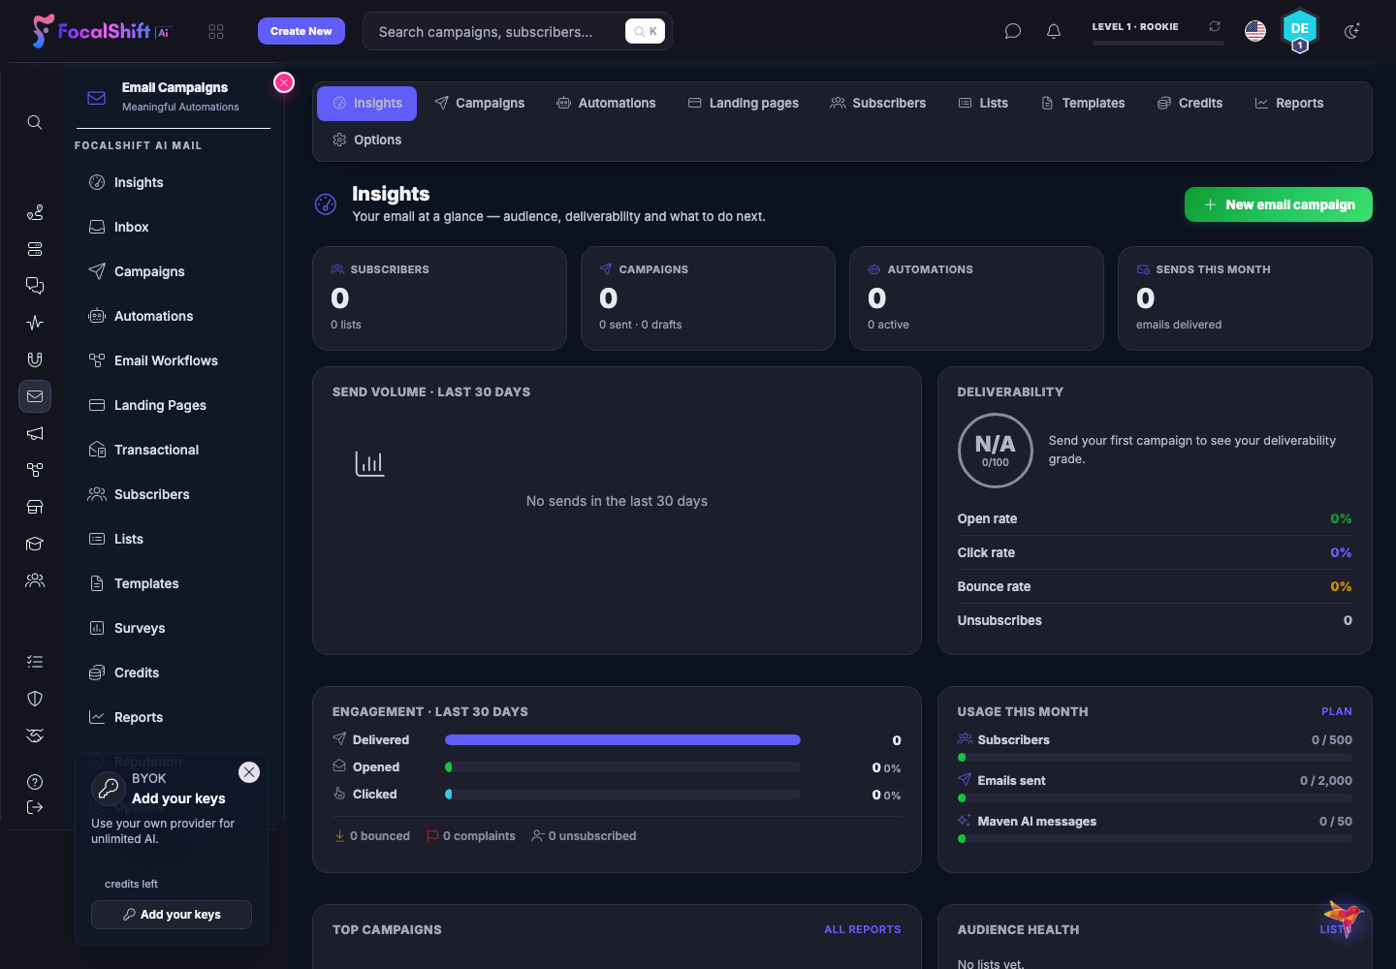This screenshot has height=969, width=1396.
Task: Open the shield icon in left rail
Action: (35, 699)
